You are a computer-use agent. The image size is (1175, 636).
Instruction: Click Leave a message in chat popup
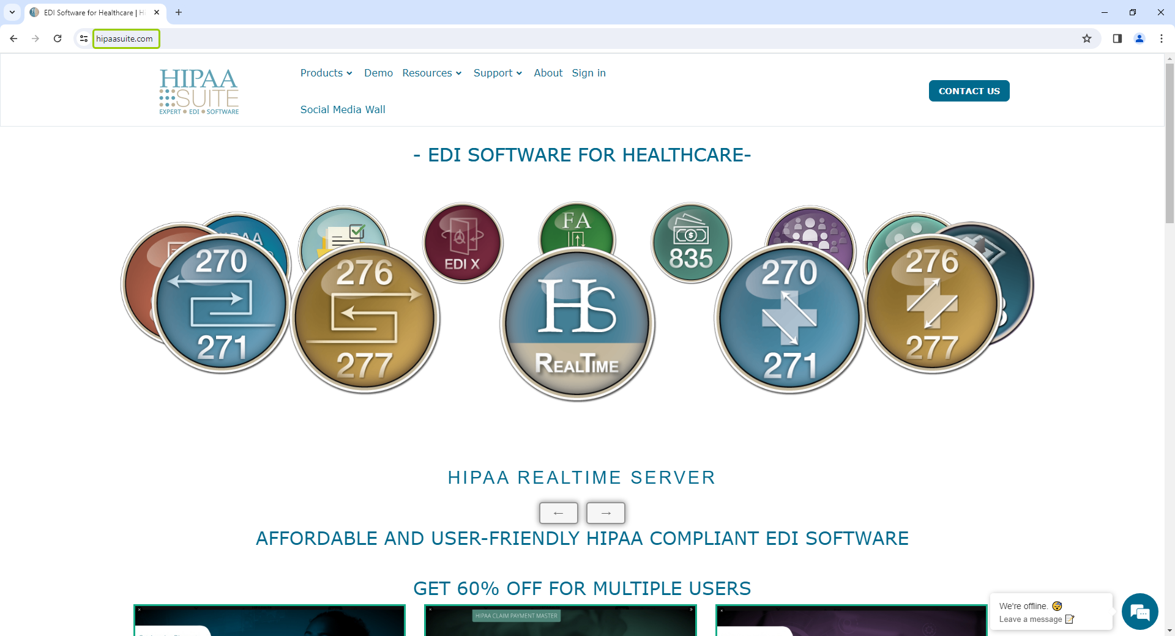1037,619
